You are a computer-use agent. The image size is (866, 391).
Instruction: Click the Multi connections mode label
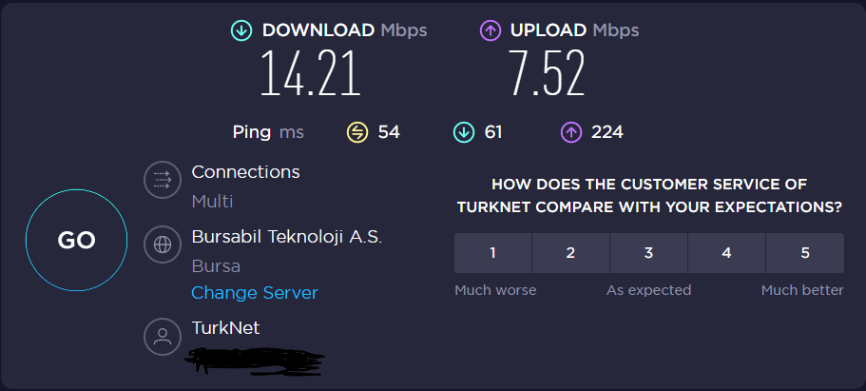click(x=212, y=201)
